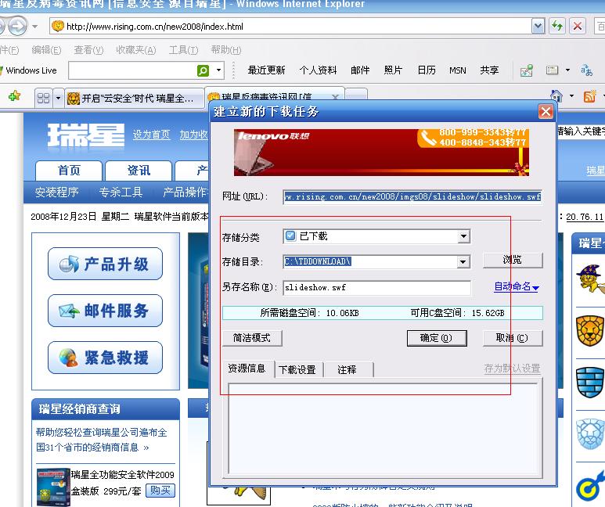Open the 查看(V) menu
Viewport: 605px width, 507px height.
[88, 50]
